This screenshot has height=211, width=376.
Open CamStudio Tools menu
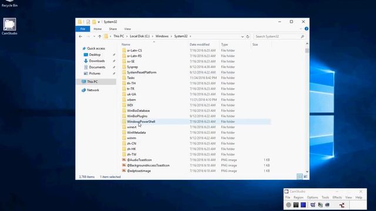click(325, 198)
